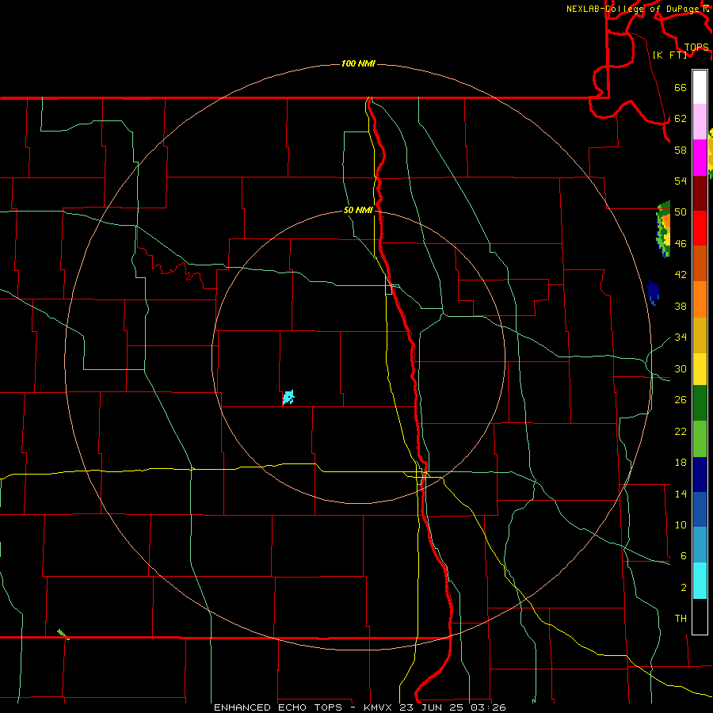
Task: Click the '50' legend value on the scale
Action: click(681, 212)
